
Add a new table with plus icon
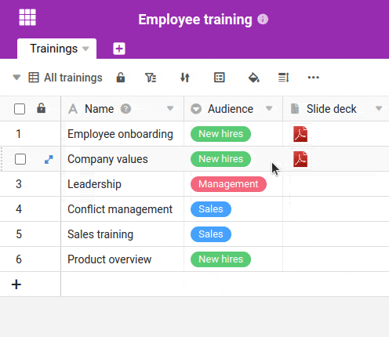coord(119,49)
